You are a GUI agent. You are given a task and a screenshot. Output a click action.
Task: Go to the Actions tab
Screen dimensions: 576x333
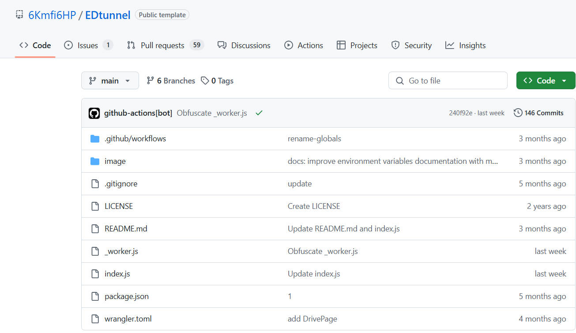(304, 45)
